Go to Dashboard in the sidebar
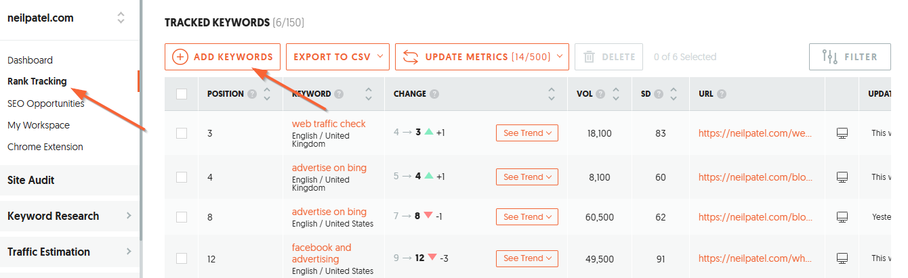Viewport: 908px width, 278px height. [x=30, y=60]
